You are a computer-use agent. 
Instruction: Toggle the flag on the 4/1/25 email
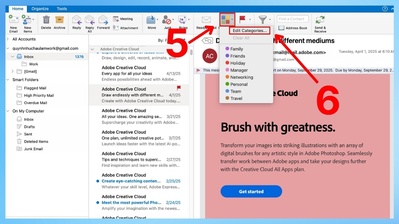click(x=179, y=88)
